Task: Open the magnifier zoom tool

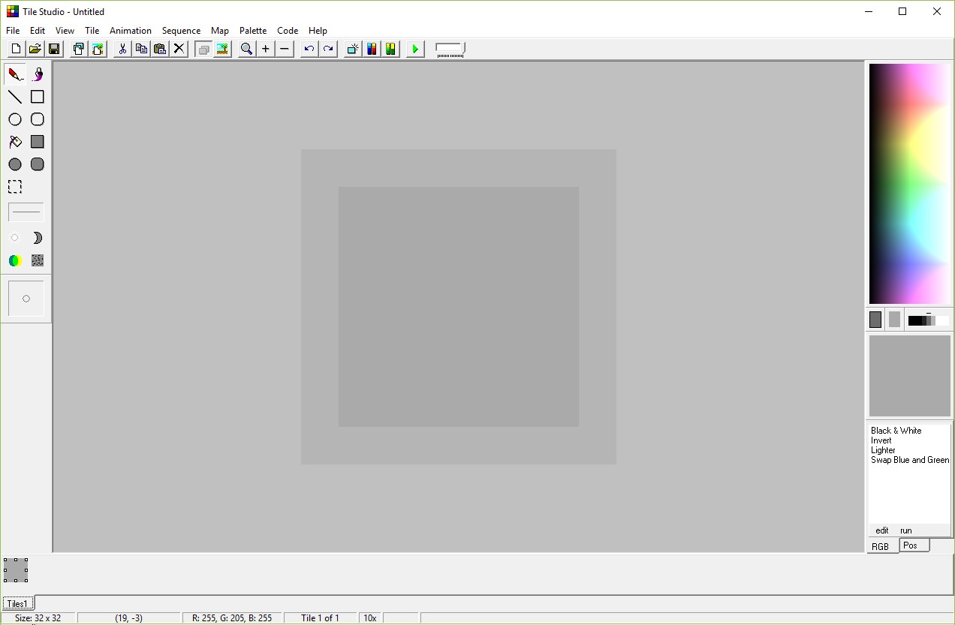Action: tap(246, 48)
